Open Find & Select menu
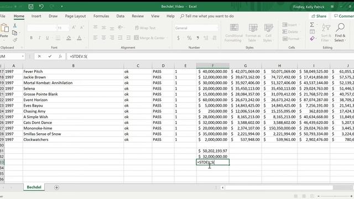Viewport: 354px width, 199px height. pos(340,33)
